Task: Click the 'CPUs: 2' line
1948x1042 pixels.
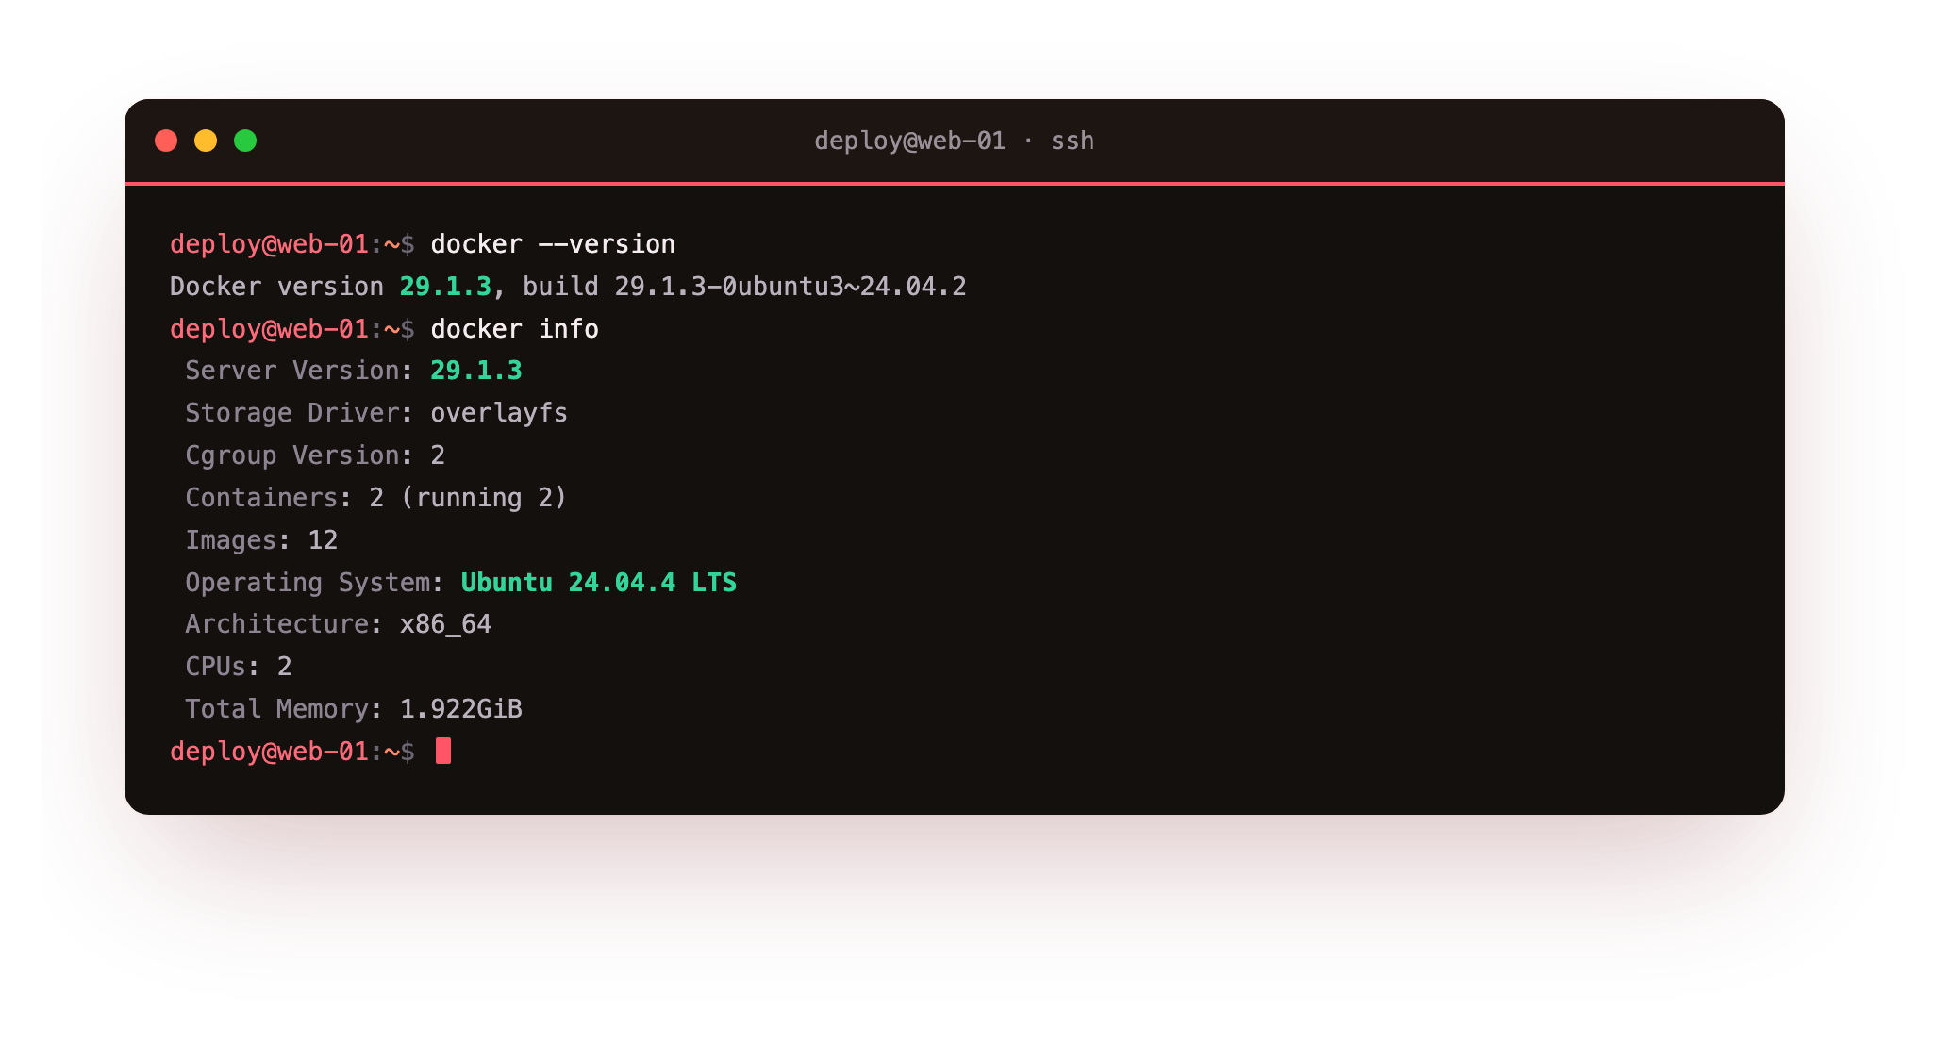Action: tap(239, 667)
